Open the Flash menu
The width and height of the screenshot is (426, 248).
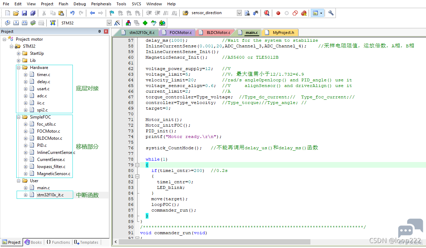click(x=64, y=4)
